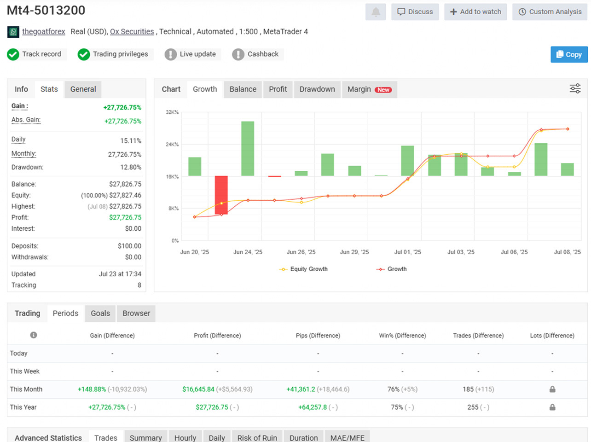The height and width of the screenshot is (442, 591).
Task: Open the Summary statistics tab
Action: [146, 437]
